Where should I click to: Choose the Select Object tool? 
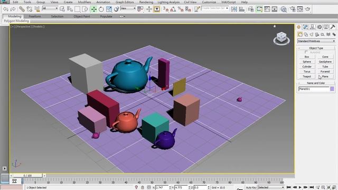click(62, 9)
